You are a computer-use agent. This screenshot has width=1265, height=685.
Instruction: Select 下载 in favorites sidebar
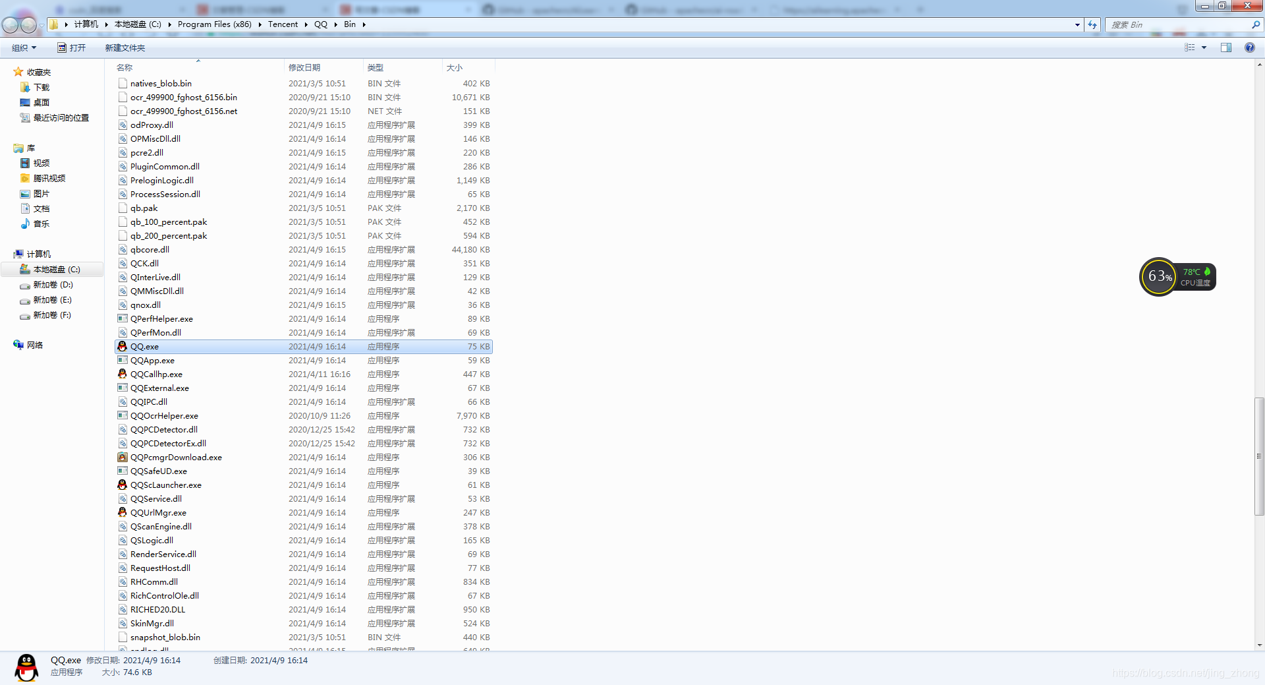point(42,87)
